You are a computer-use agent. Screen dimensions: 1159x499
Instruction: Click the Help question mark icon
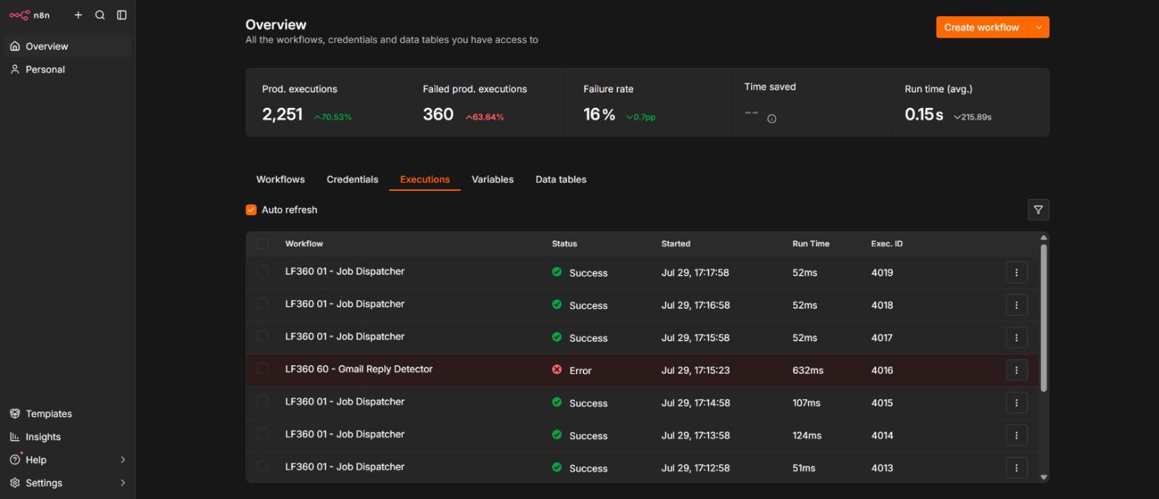point(15,460)
